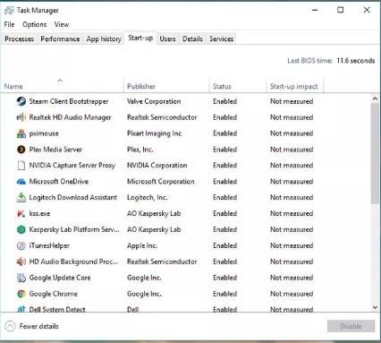Click the Steam Client Bootstrapper icon
The width and height of the screenshot is (381, 343).
(x=21, y=101)
